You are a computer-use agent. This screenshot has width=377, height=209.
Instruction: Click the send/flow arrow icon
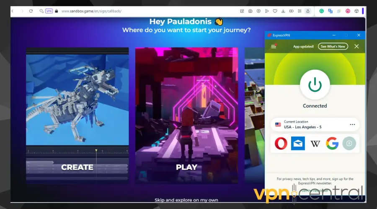tap(267, 11)
